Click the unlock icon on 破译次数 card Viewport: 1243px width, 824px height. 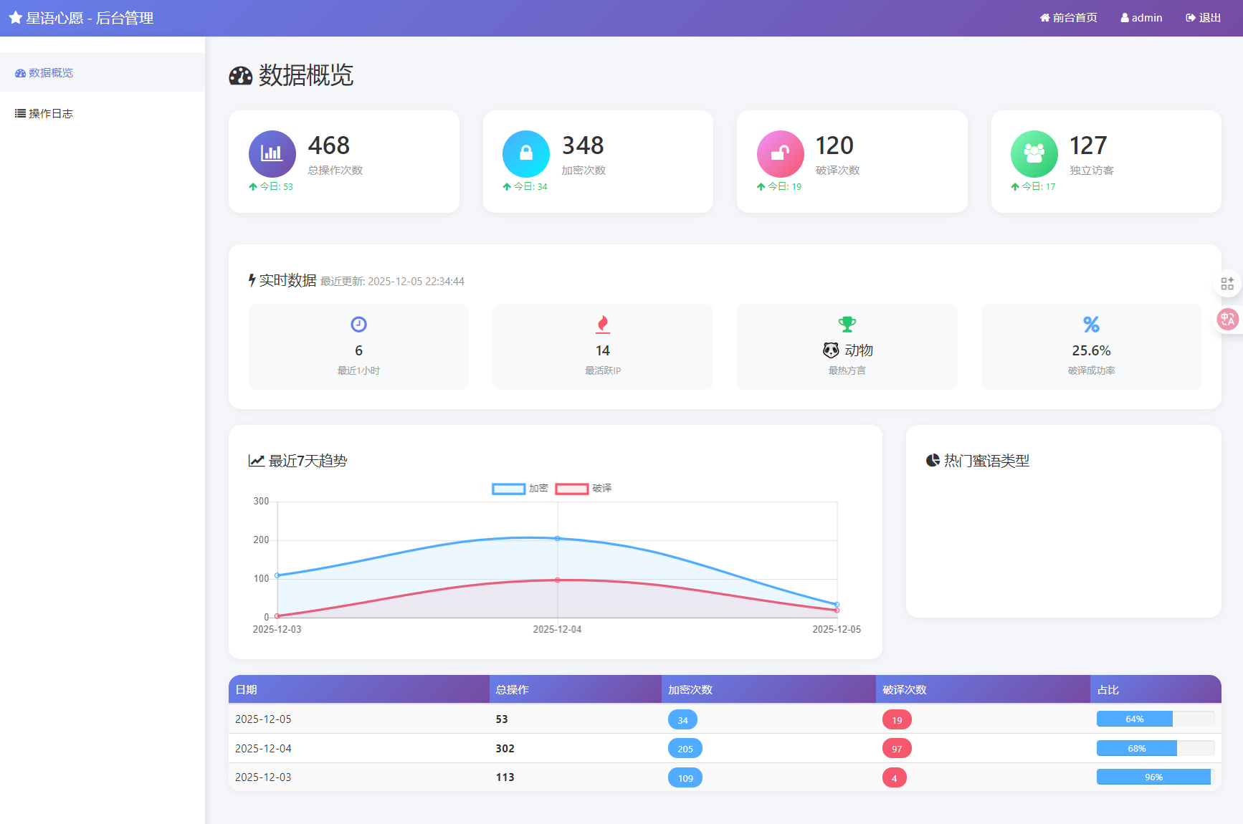point(779,153)
